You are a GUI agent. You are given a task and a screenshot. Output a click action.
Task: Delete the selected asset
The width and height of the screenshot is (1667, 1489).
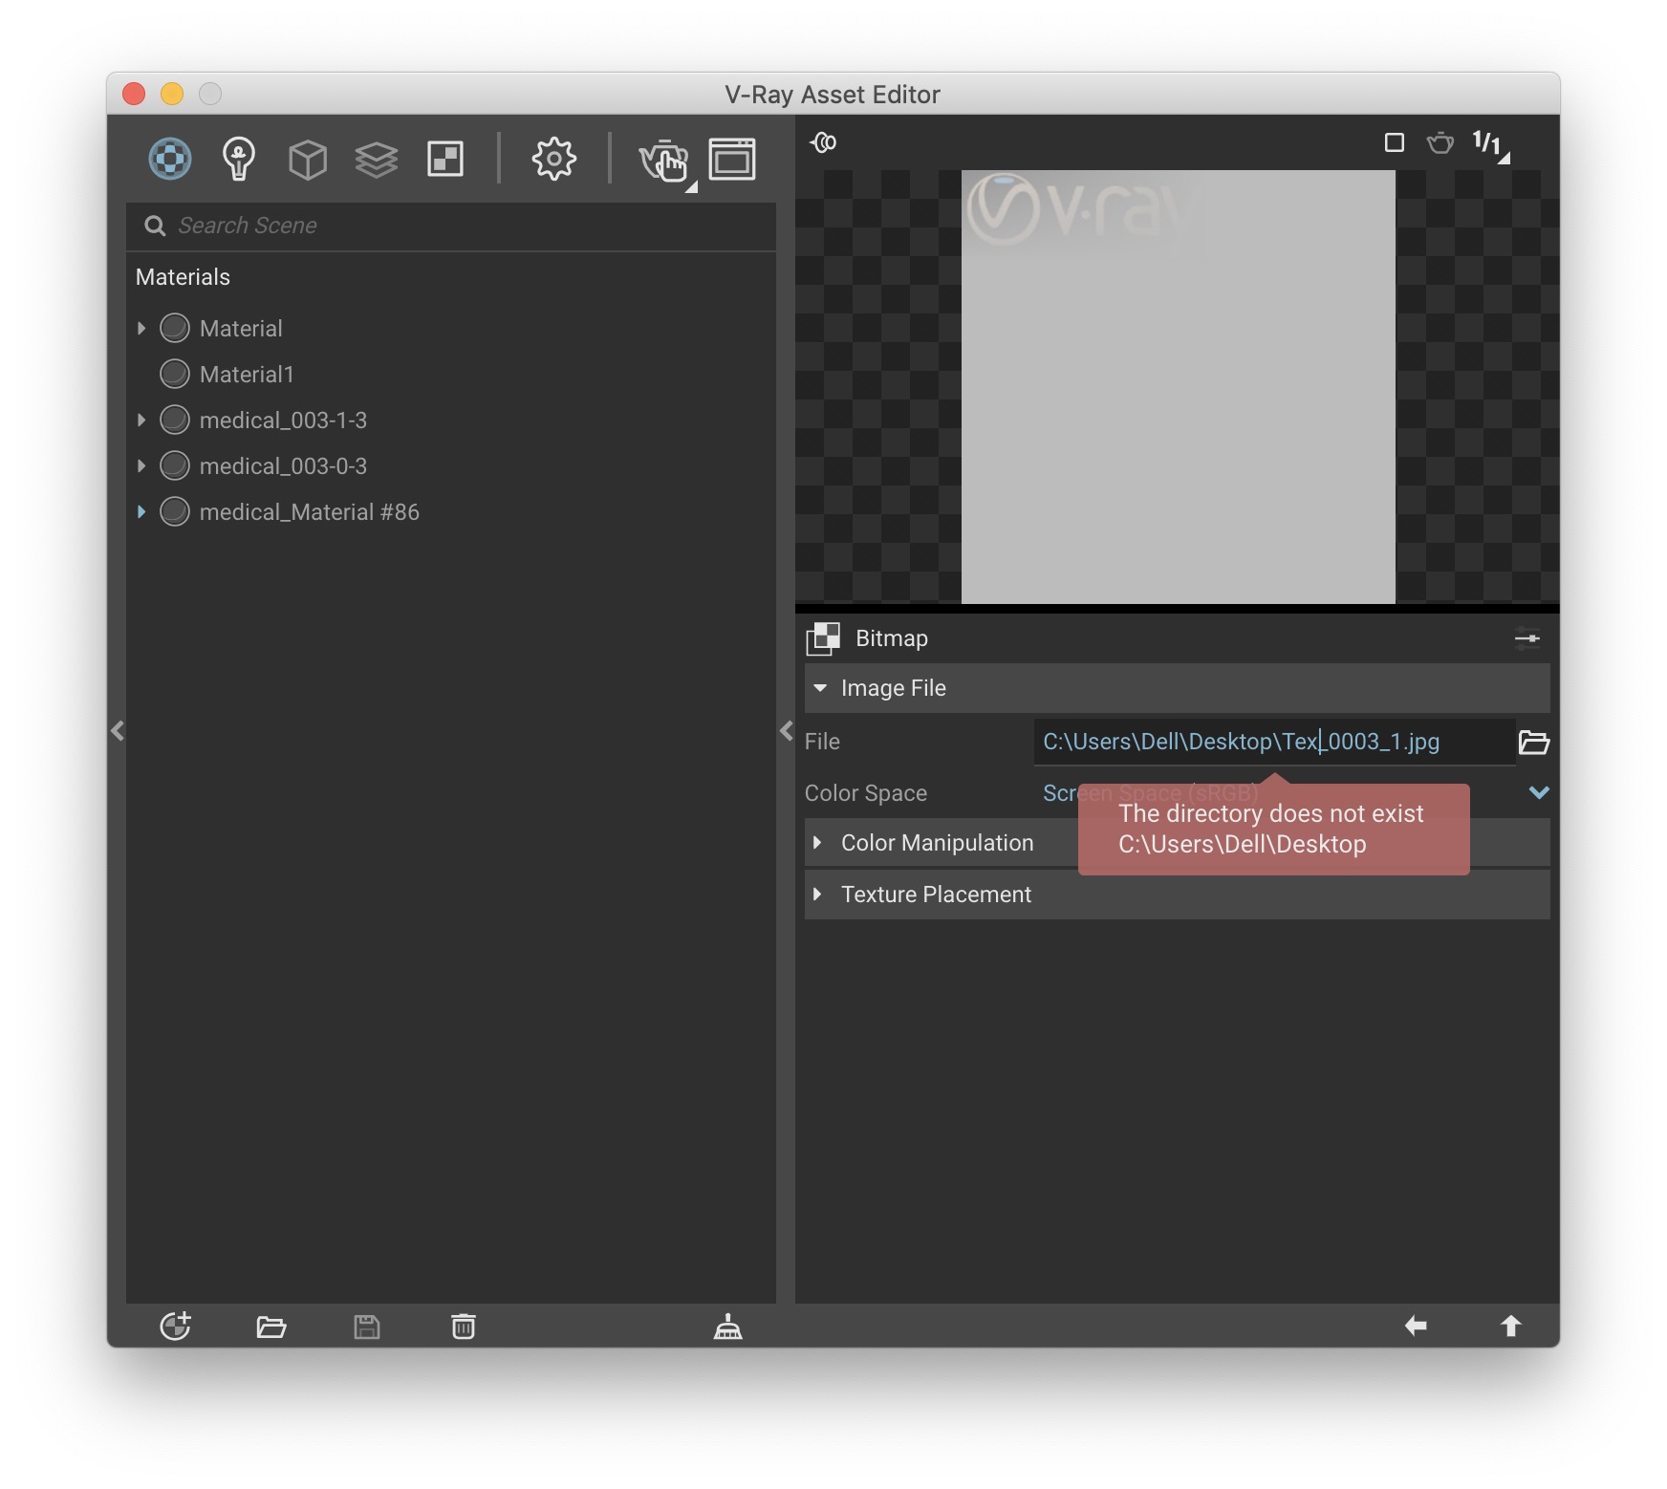pos(464,1327)
